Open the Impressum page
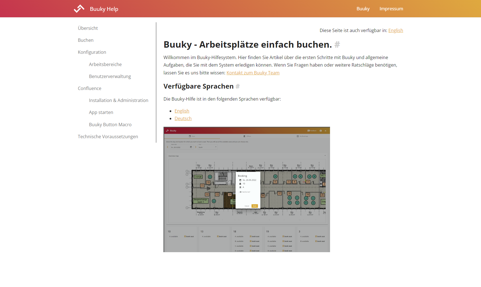The height and width of the screenshot is (287, 481). [391, 9]
